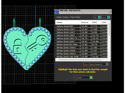Click the Library: Classic - (Fast)-Metal label
The width and height of the screenshot is (125, 93).
click(x=68, y=17)
